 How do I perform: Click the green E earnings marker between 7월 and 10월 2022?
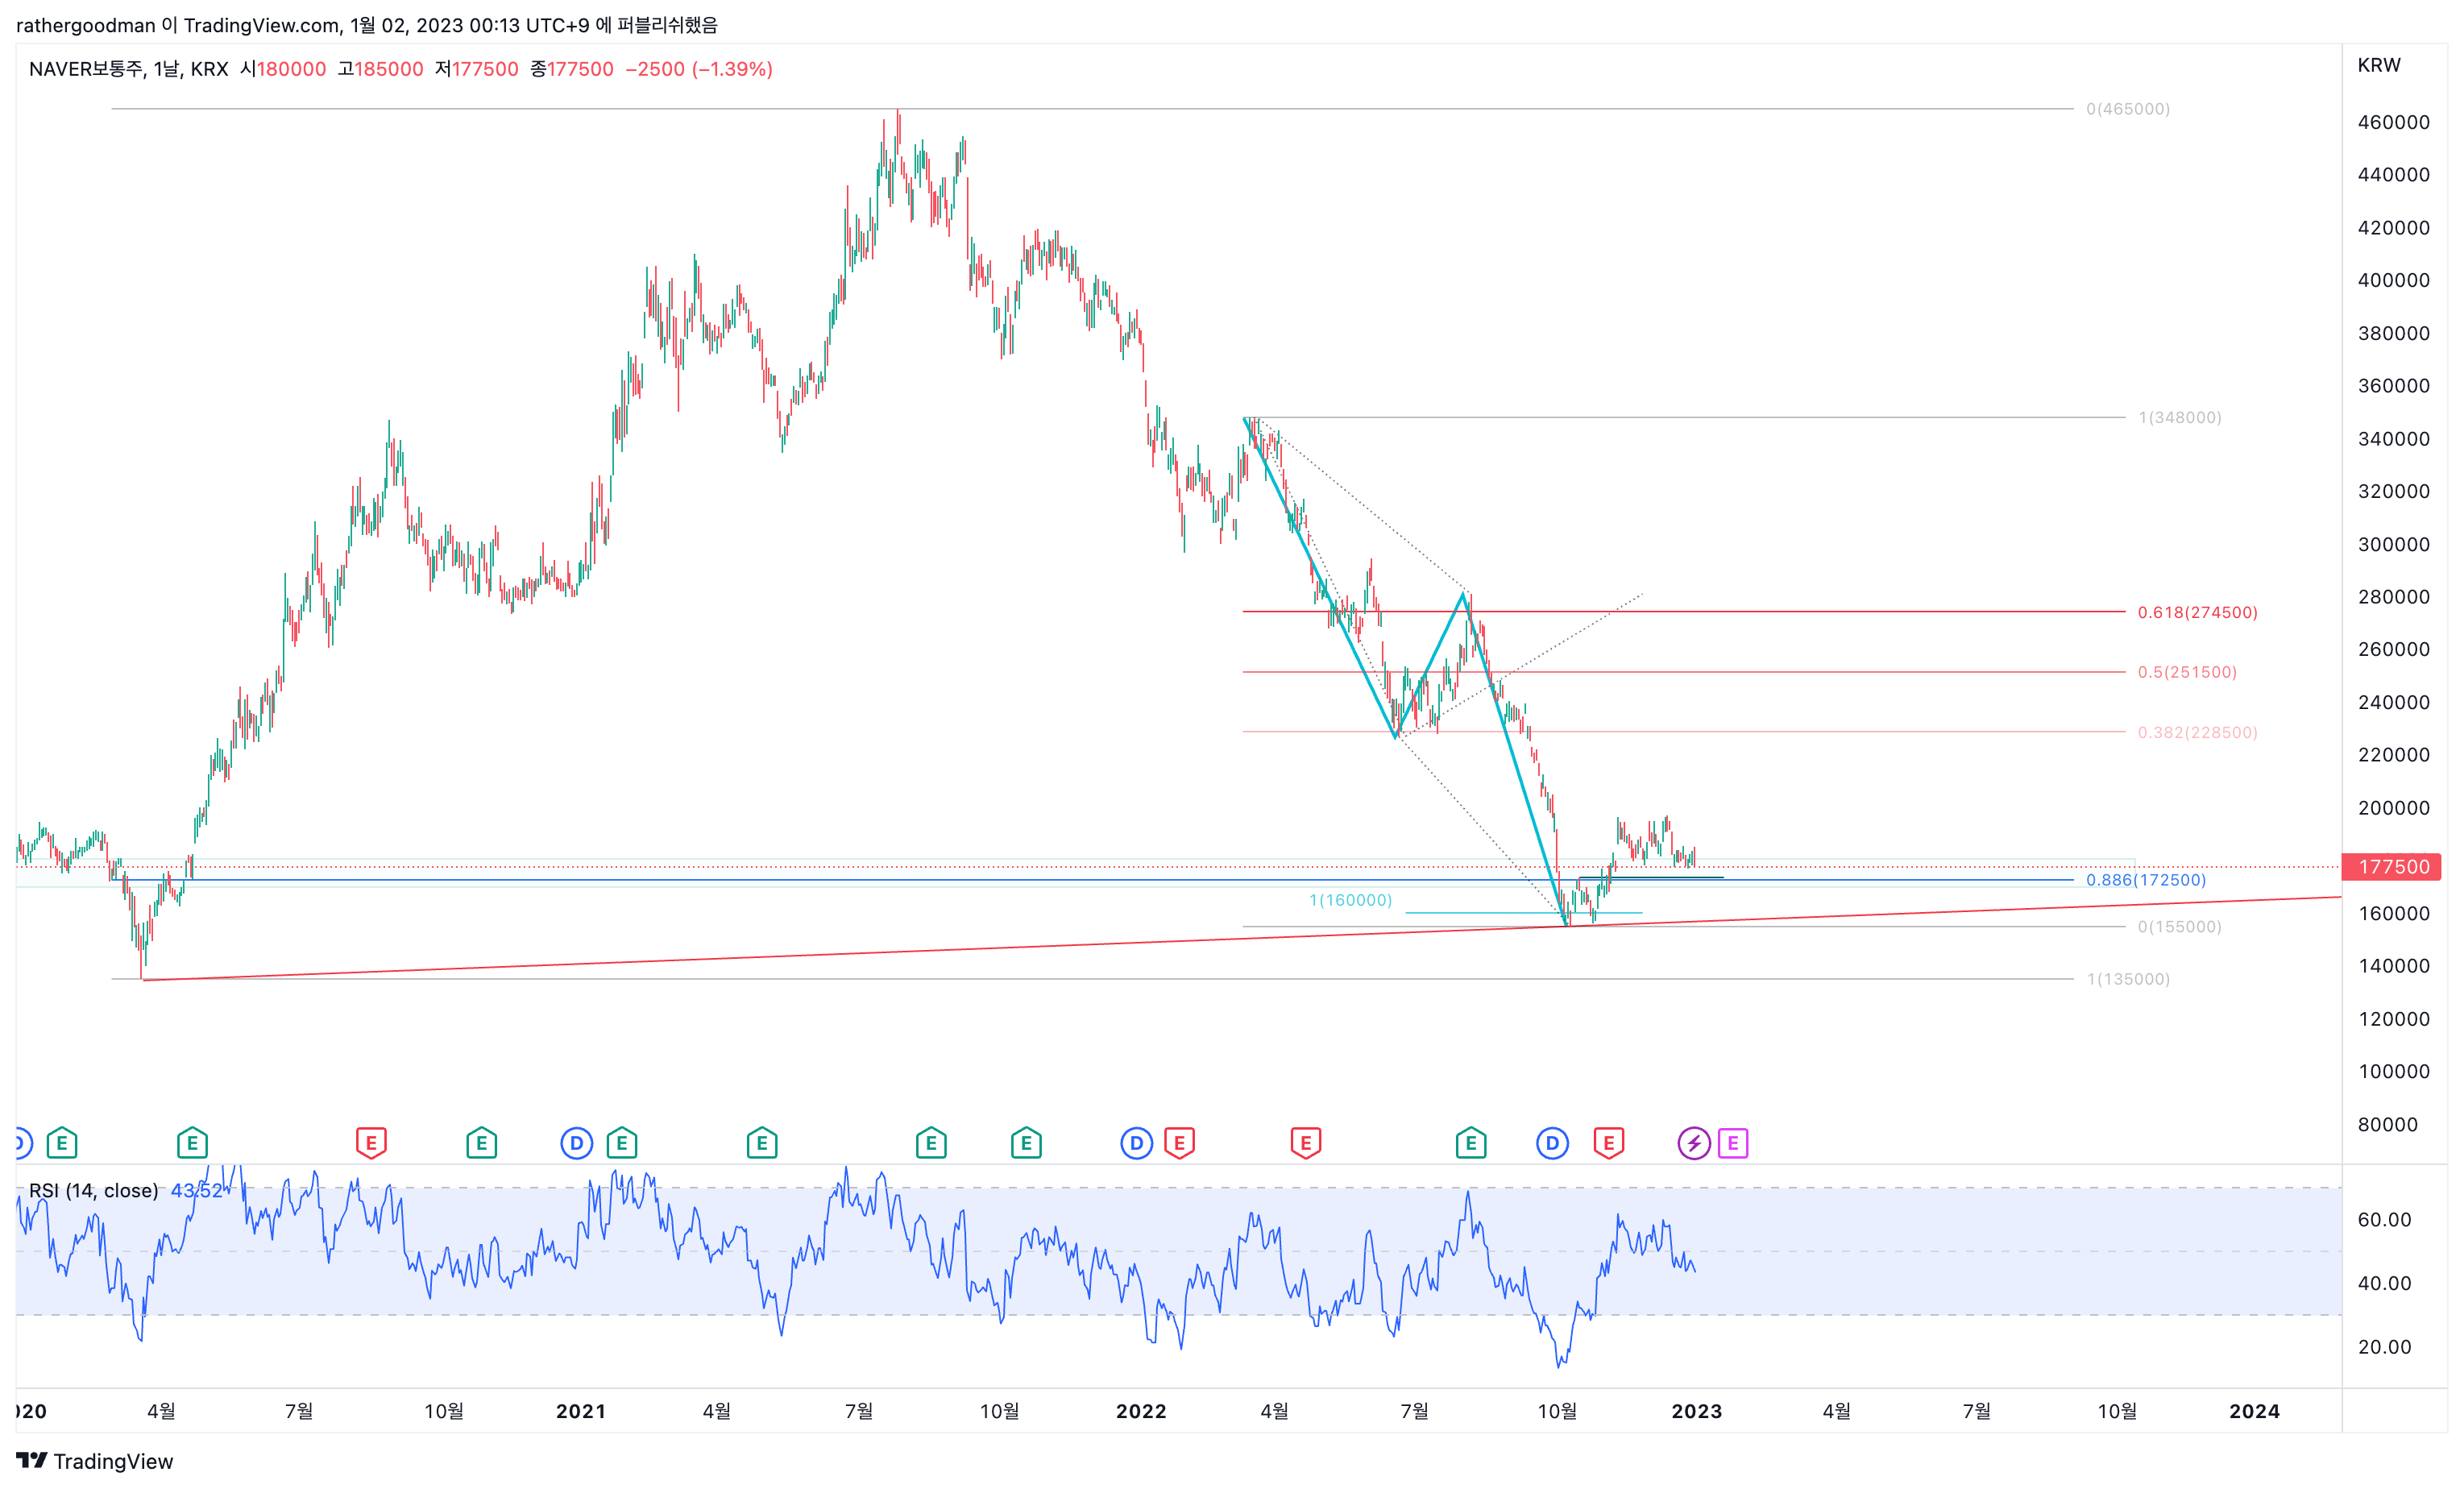click(x=1470, y=1143)
